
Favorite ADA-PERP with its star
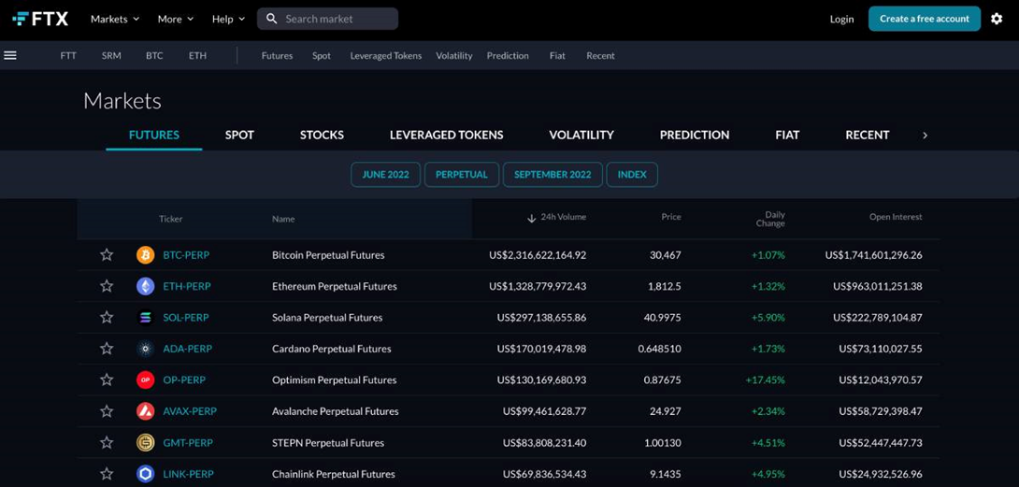pos(107,349)
